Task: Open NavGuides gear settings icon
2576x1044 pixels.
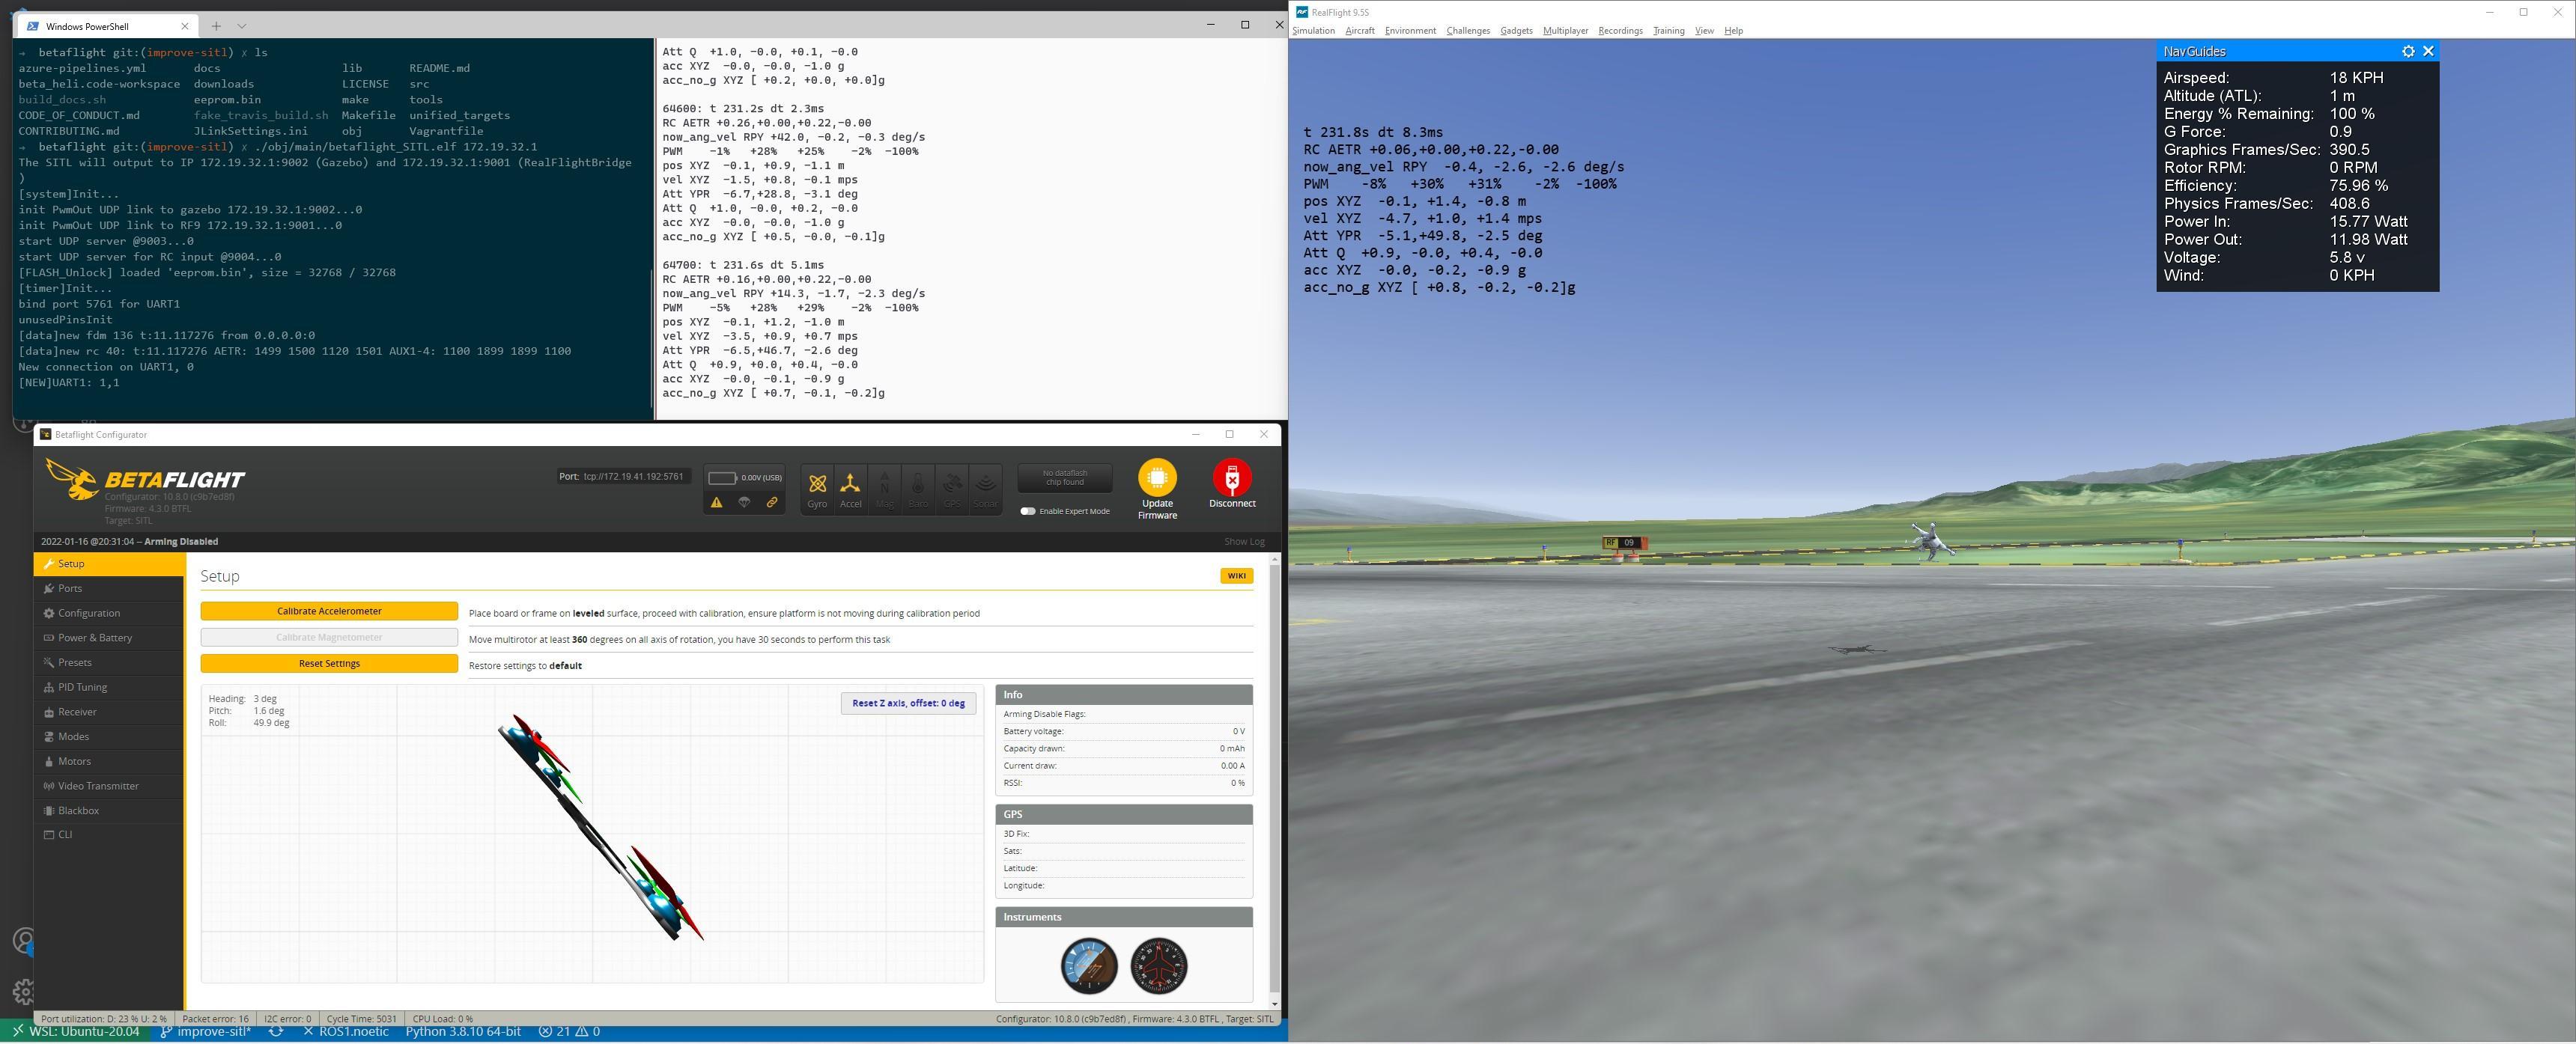Action: (2408, 51)
